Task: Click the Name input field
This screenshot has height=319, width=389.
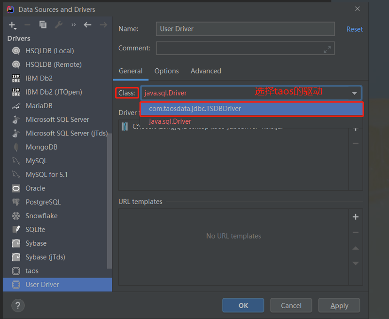Action: [x=245, y=29]
